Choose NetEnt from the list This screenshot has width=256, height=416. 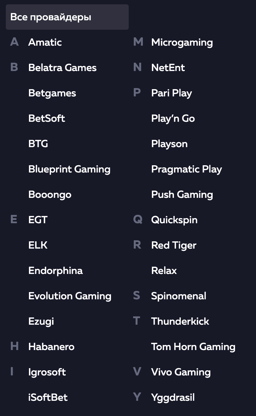[x=168, y=68]
